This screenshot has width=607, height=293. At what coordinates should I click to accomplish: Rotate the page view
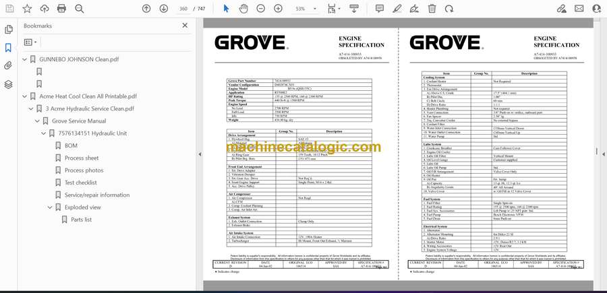pos(449,9)
